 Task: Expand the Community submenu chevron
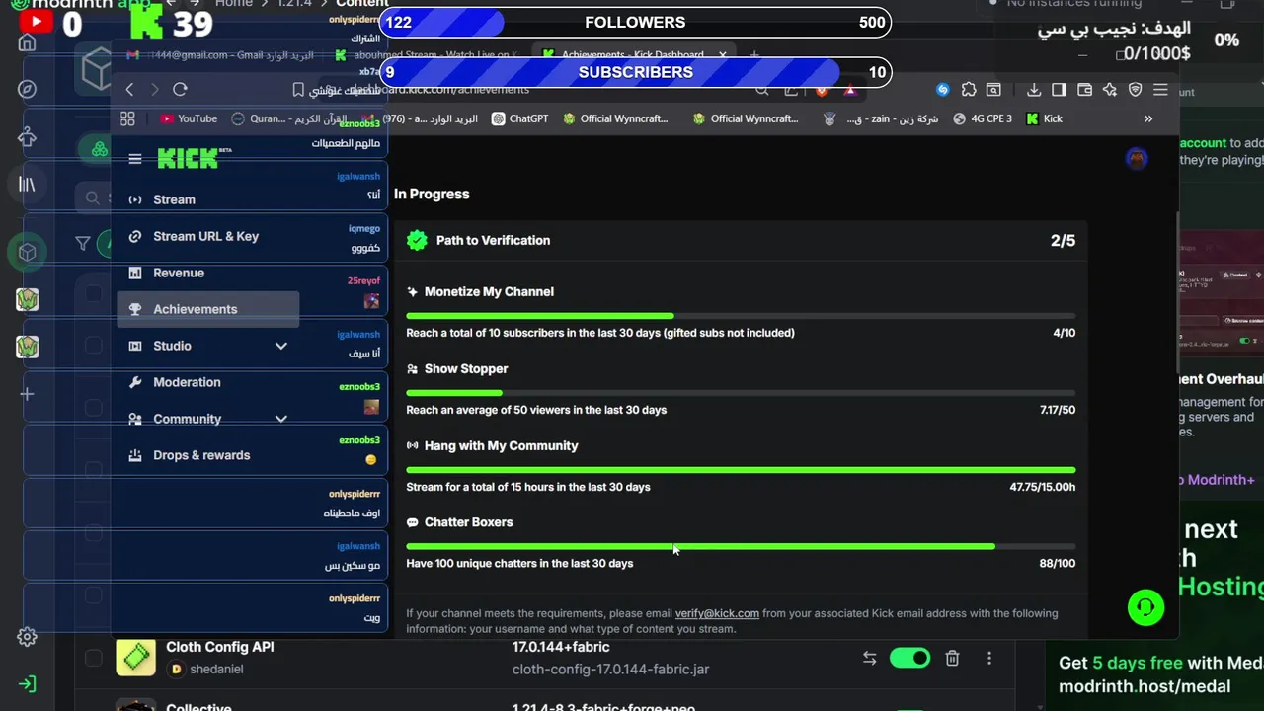click(x=280, y=419)
